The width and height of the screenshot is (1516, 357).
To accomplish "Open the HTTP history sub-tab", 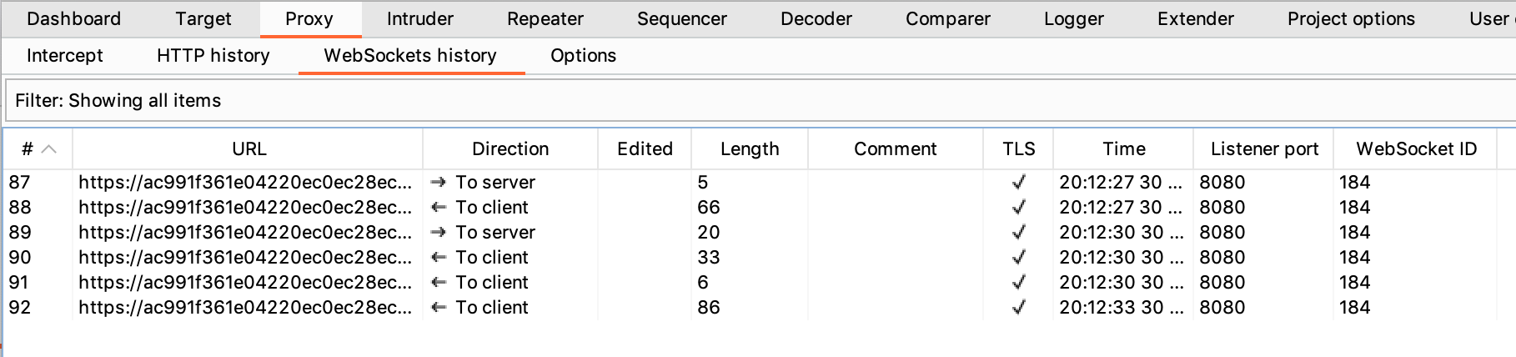I will [213, 56].
